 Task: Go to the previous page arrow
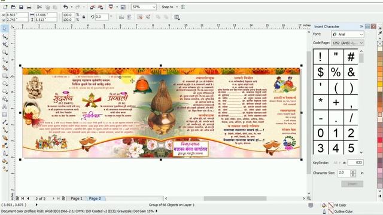click(28, 198)
